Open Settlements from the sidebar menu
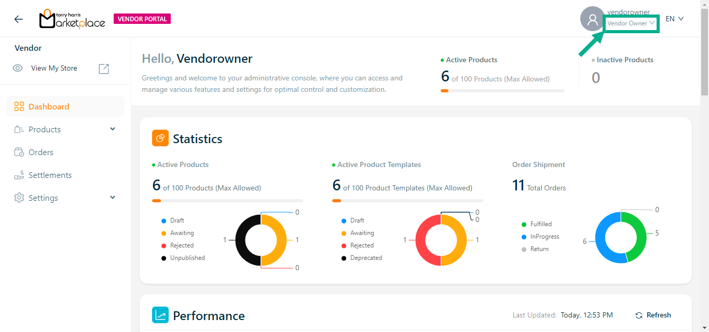The width and height of the screenshot is (709, 332). point(50,175)
